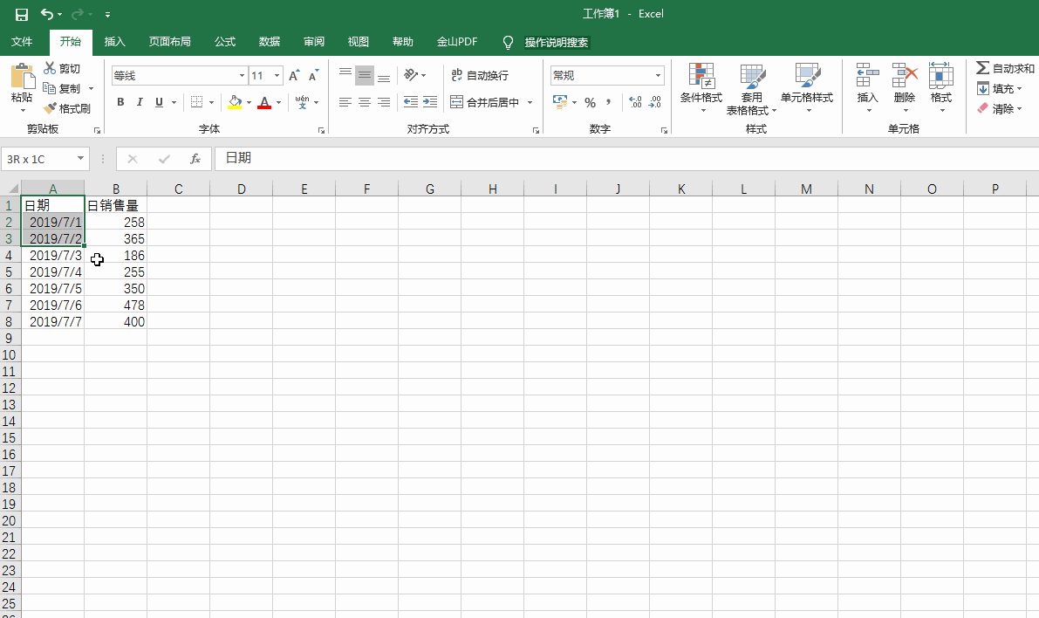1039x618 pixels.
Task: Click the percent style icon
Action: (590, 103)
